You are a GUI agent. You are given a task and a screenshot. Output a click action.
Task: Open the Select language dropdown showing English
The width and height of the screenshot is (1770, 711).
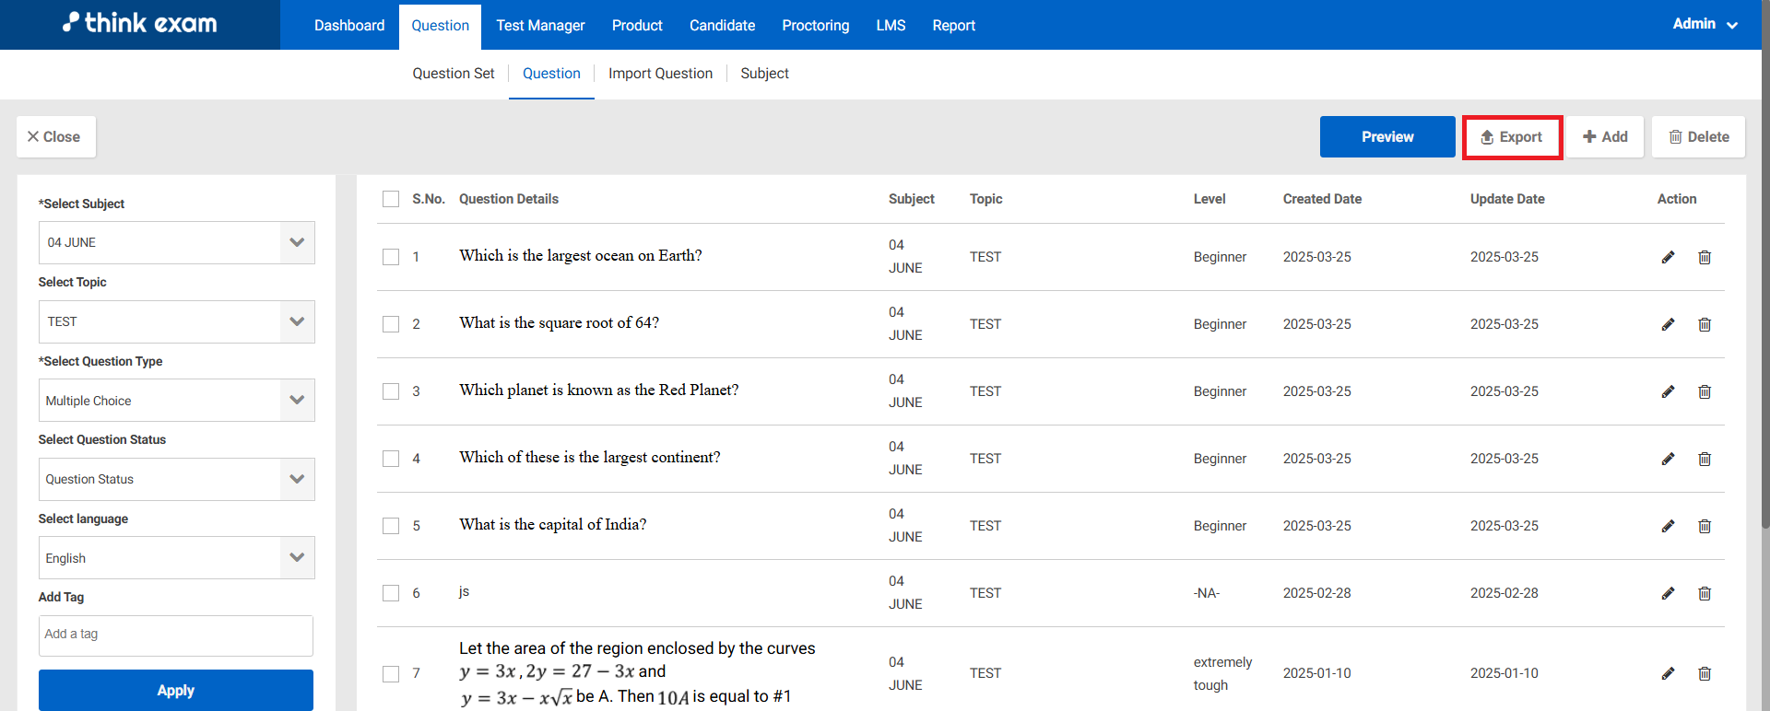coord(176,558)
